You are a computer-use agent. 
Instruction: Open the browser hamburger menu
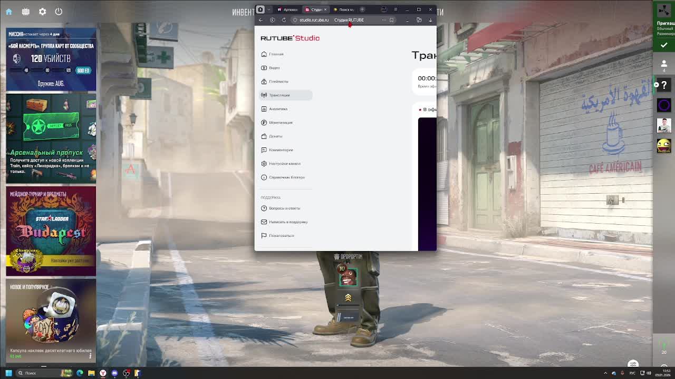(x=396, y=9)
